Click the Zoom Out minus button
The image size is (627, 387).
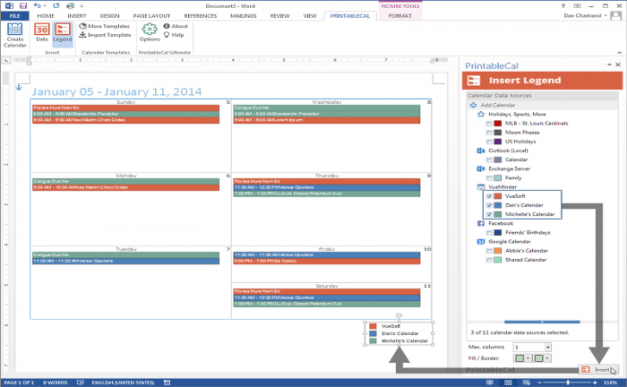pos(539,383)
